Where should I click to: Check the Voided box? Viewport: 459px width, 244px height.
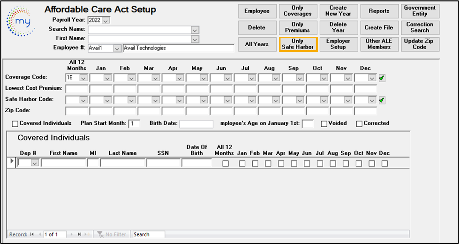(324, 124)
